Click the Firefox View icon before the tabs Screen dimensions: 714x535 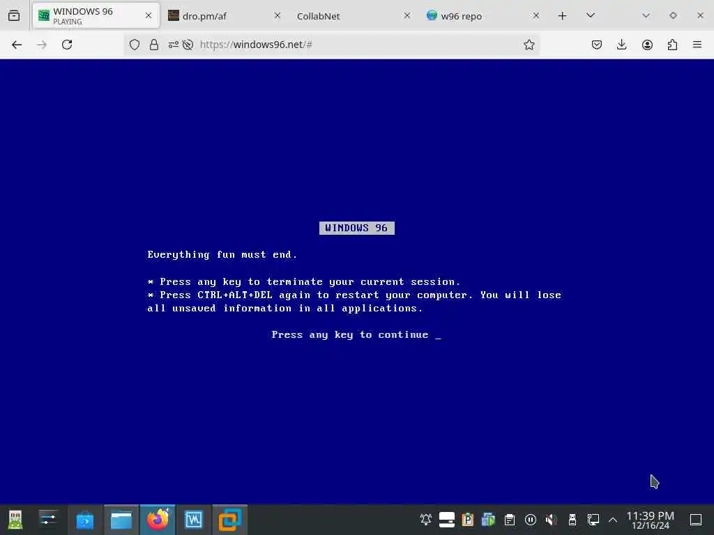[x=14, y=16]
